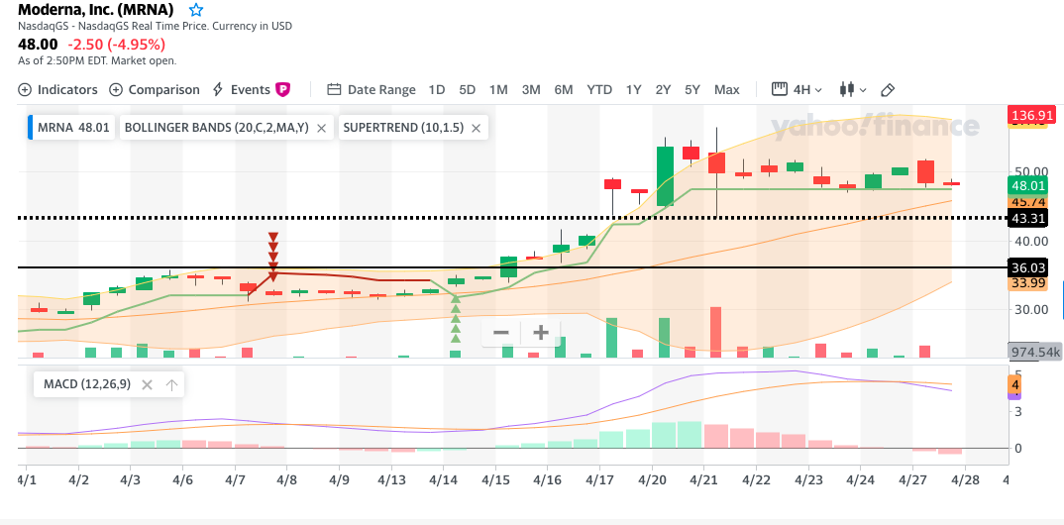1064x525 pixels.
Task: Click the dotted 43.31 price line label
Action: click(x=1027, y=218)
